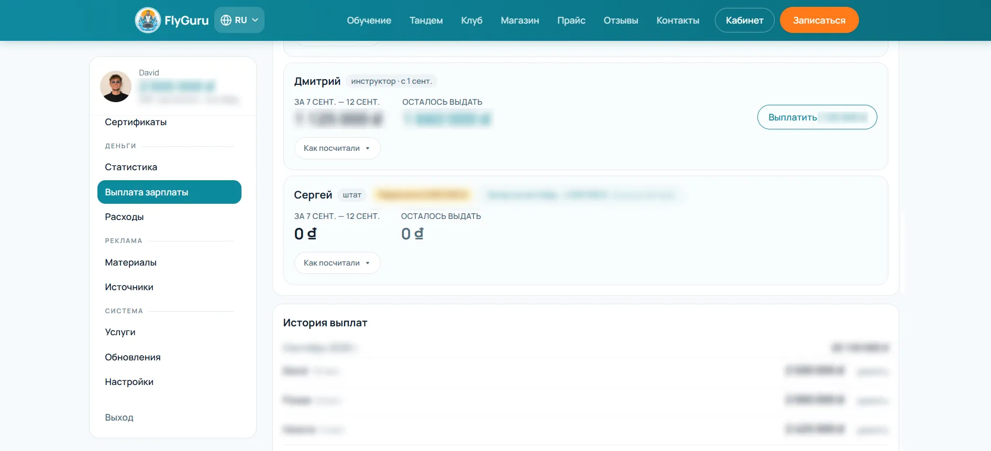The width and height of the screenshot is (991, 451).
Task: Open the RU language dropdown
Action: [x=239, y=20]
